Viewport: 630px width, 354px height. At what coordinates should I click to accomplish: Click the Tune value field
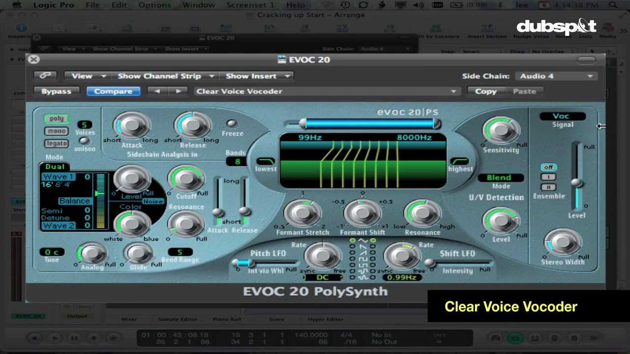click(x=51, y=252)
